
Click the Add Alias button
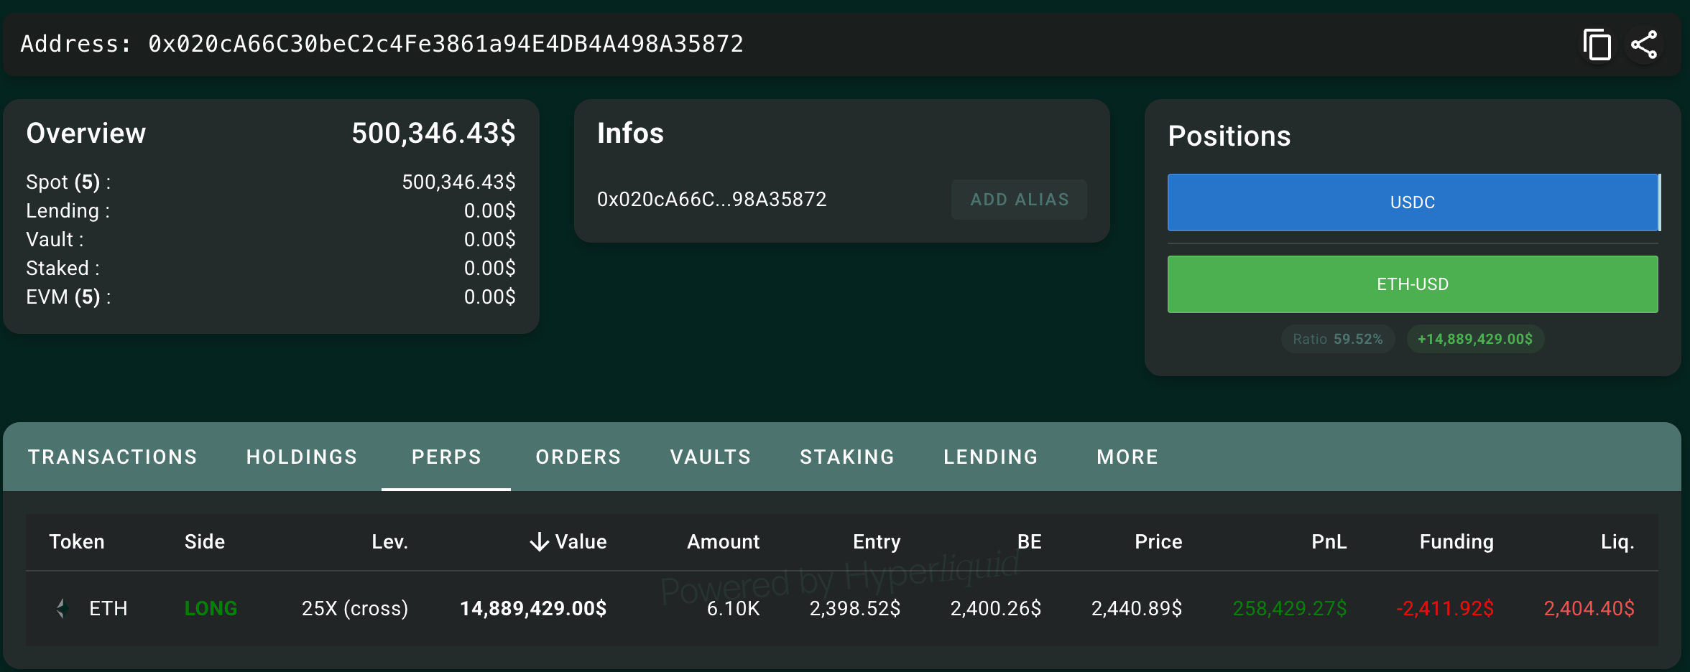tap(1020, 200)
